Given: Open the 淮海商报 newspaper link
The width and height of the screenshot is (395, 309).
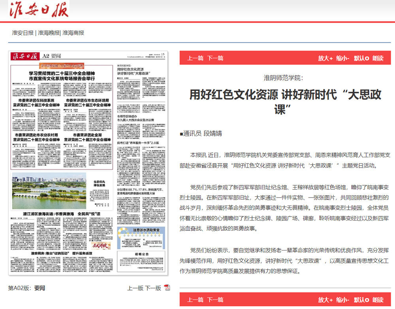Looking at the screenshot, I should click(x=73, y=33).
